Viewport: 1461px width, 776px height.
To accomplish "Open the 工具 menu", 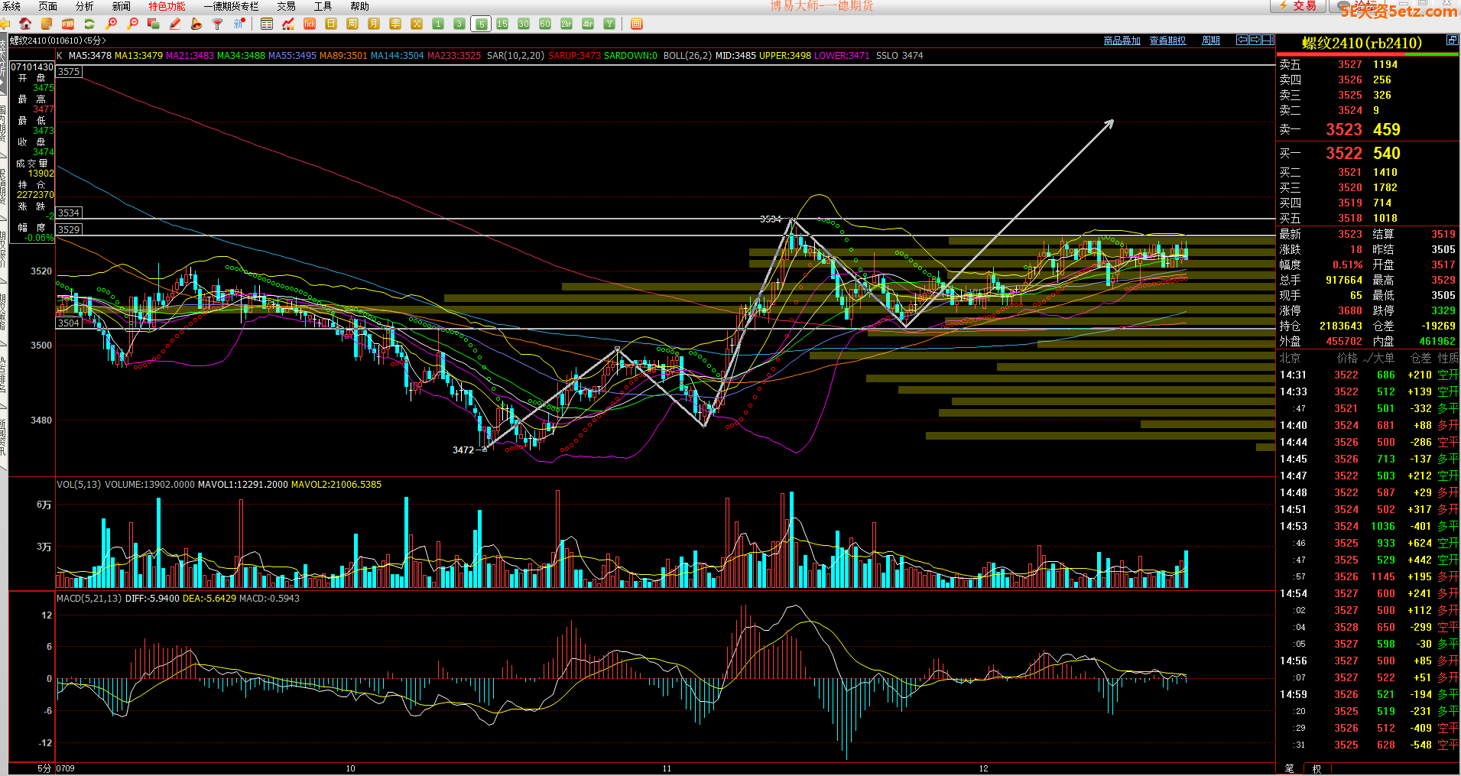I will coord(323,6).
